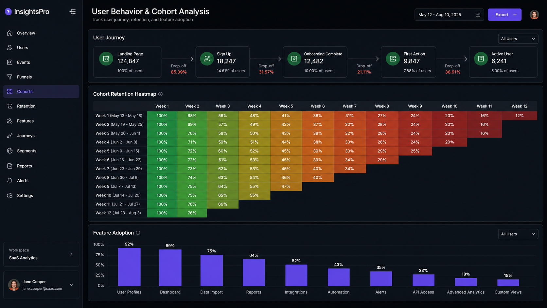Open the All Users dropdown in Feature Adoption
547x308 pixels.
click(518, 234)
